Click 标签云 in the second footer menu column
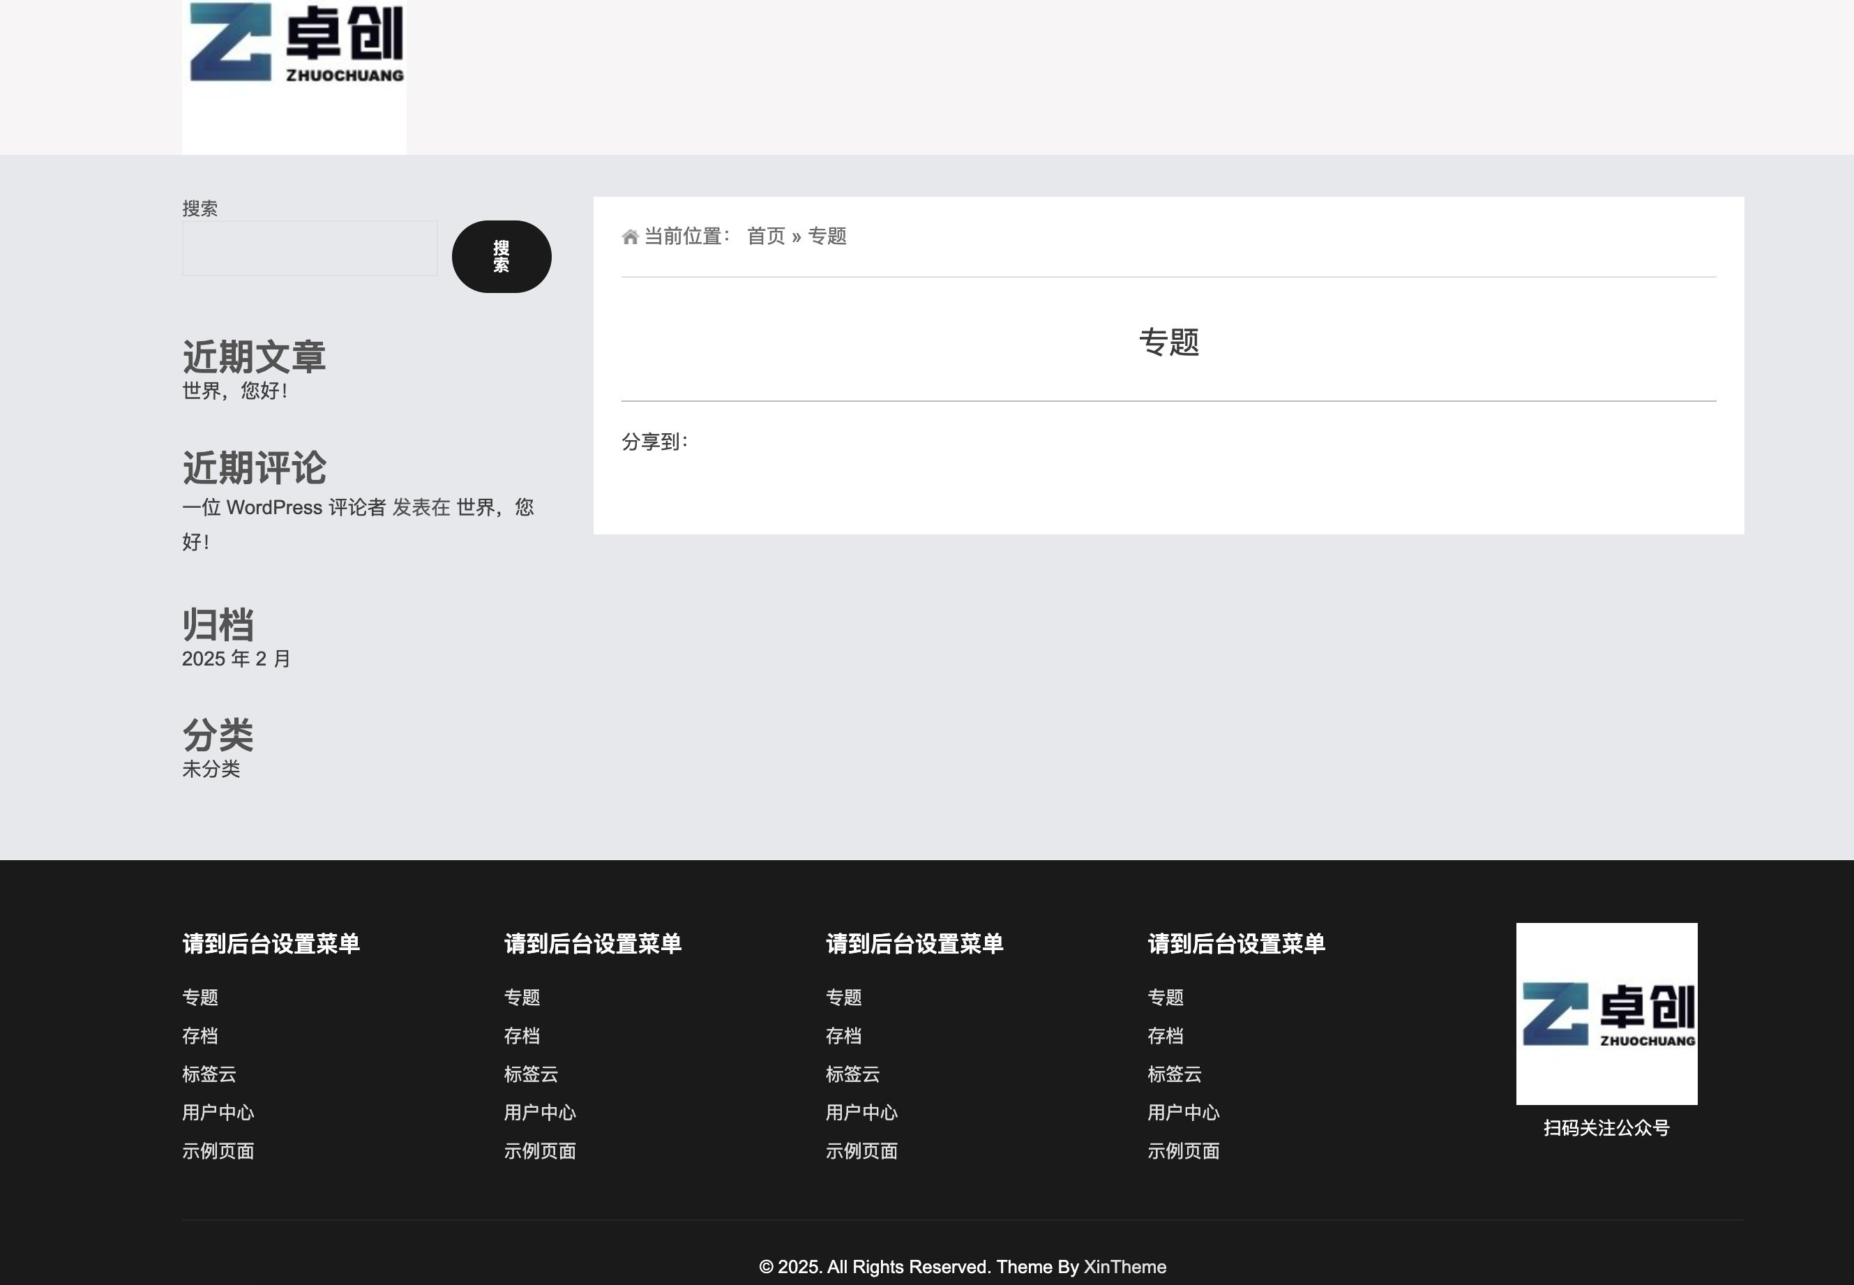This screenshot has height=1285, width=1854. [532, 1074]
